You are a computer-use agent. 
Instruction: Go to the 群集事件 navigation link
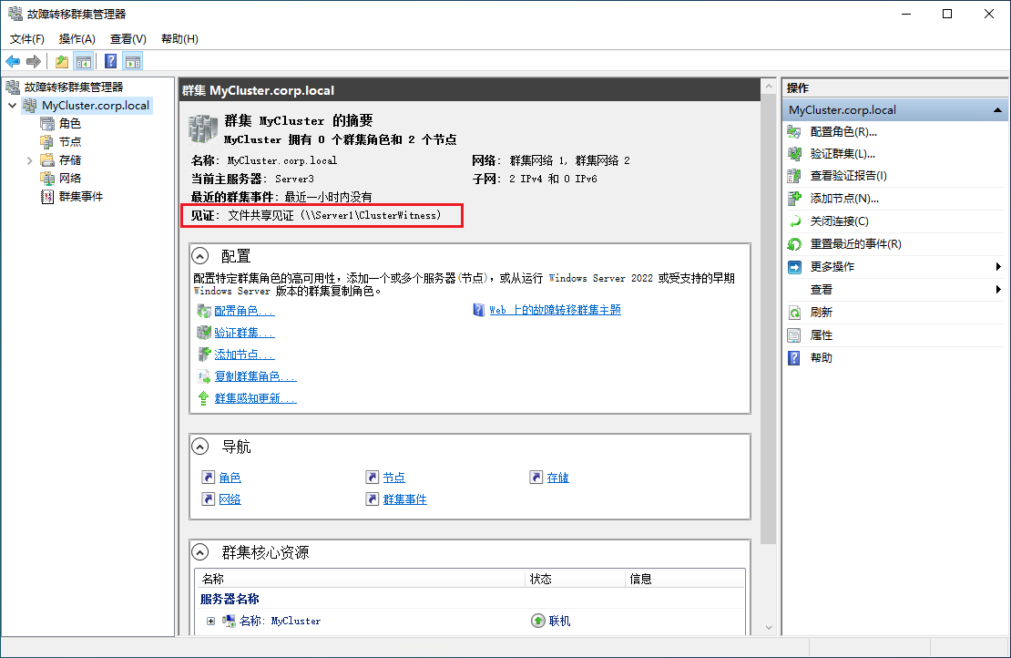(405, 499)
